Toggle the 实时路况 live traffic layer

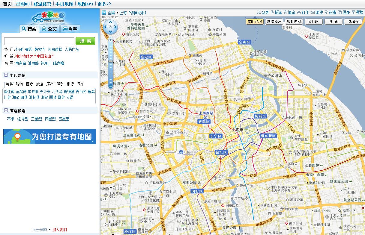pos(255,22)
